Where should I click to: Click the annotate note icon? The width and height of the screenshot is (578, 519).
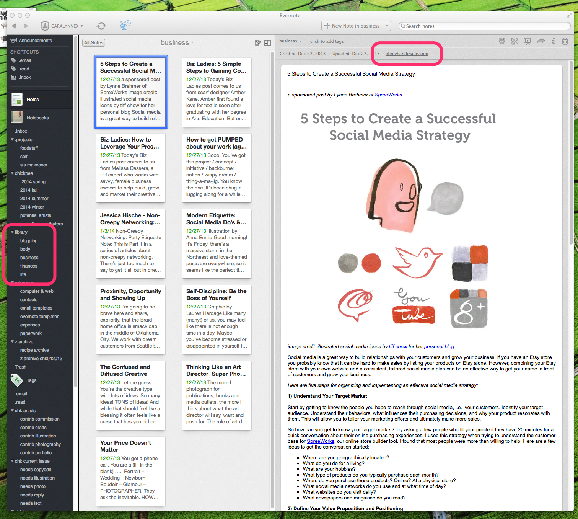pos(515,41)
